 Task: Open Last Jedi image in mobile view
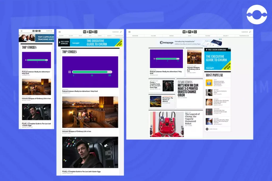tap(36, 112)
